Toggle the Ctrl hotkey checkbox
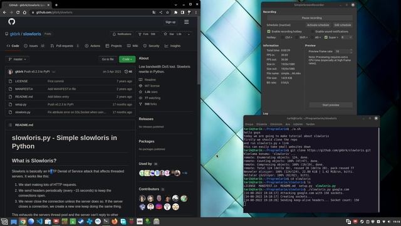 (283, 38)
